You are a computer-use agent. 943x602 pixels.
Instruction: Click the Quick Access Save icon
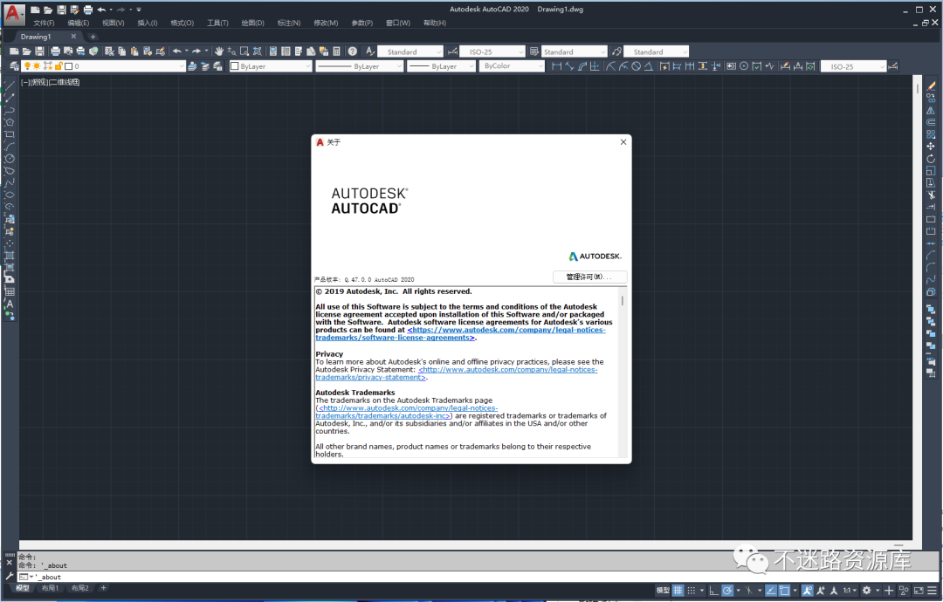[61, 10]
